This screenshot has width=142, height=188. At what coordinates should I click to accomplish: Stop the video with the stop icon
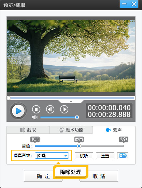tap(36, 109)
